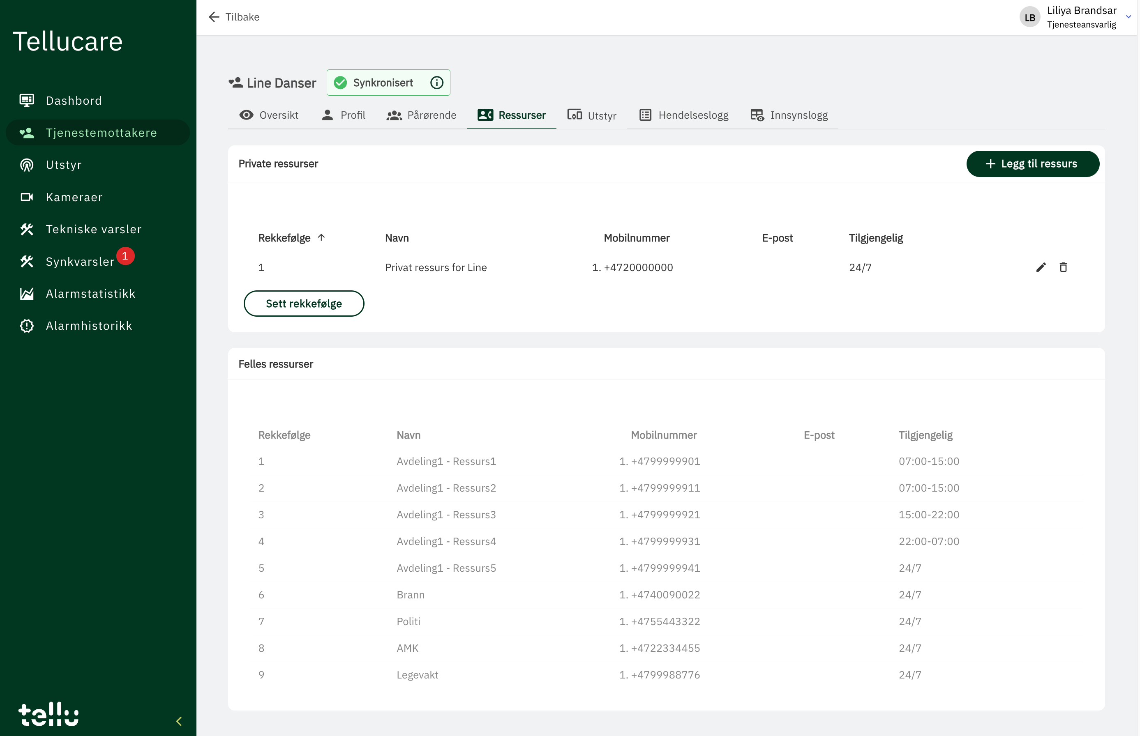Click availability 22:00-07:00
The width and height of the screenshot is (1140, 736).
pos(929,541)
